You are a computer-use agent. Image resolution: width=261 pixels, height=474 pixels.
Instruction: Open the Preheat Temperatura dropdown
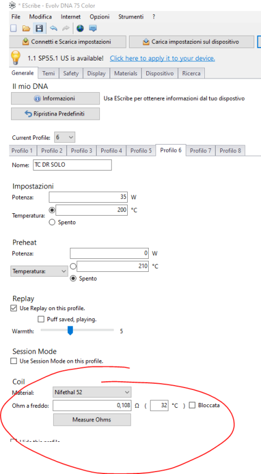coord(39,271)
